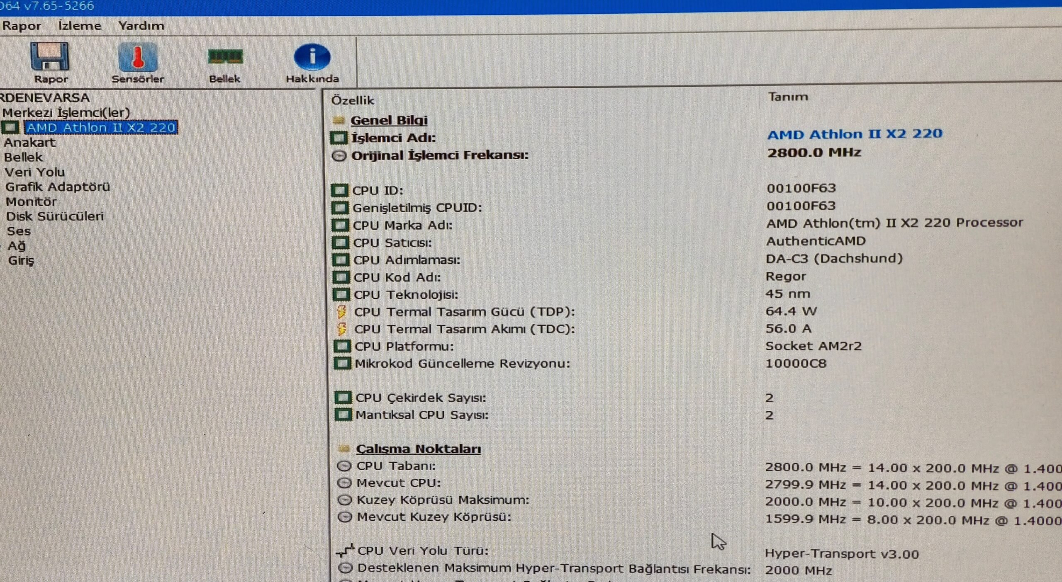Select Monitör in the tree

31,202
